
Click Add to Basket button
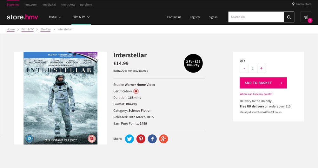coord(263,83)
